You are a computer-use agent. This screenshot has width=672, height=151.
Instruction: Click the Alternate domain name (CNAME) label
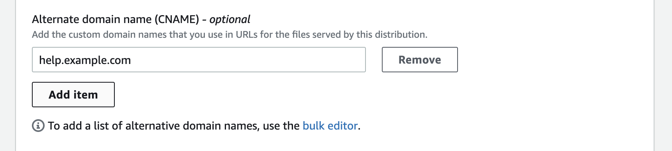tap(116, 19)
